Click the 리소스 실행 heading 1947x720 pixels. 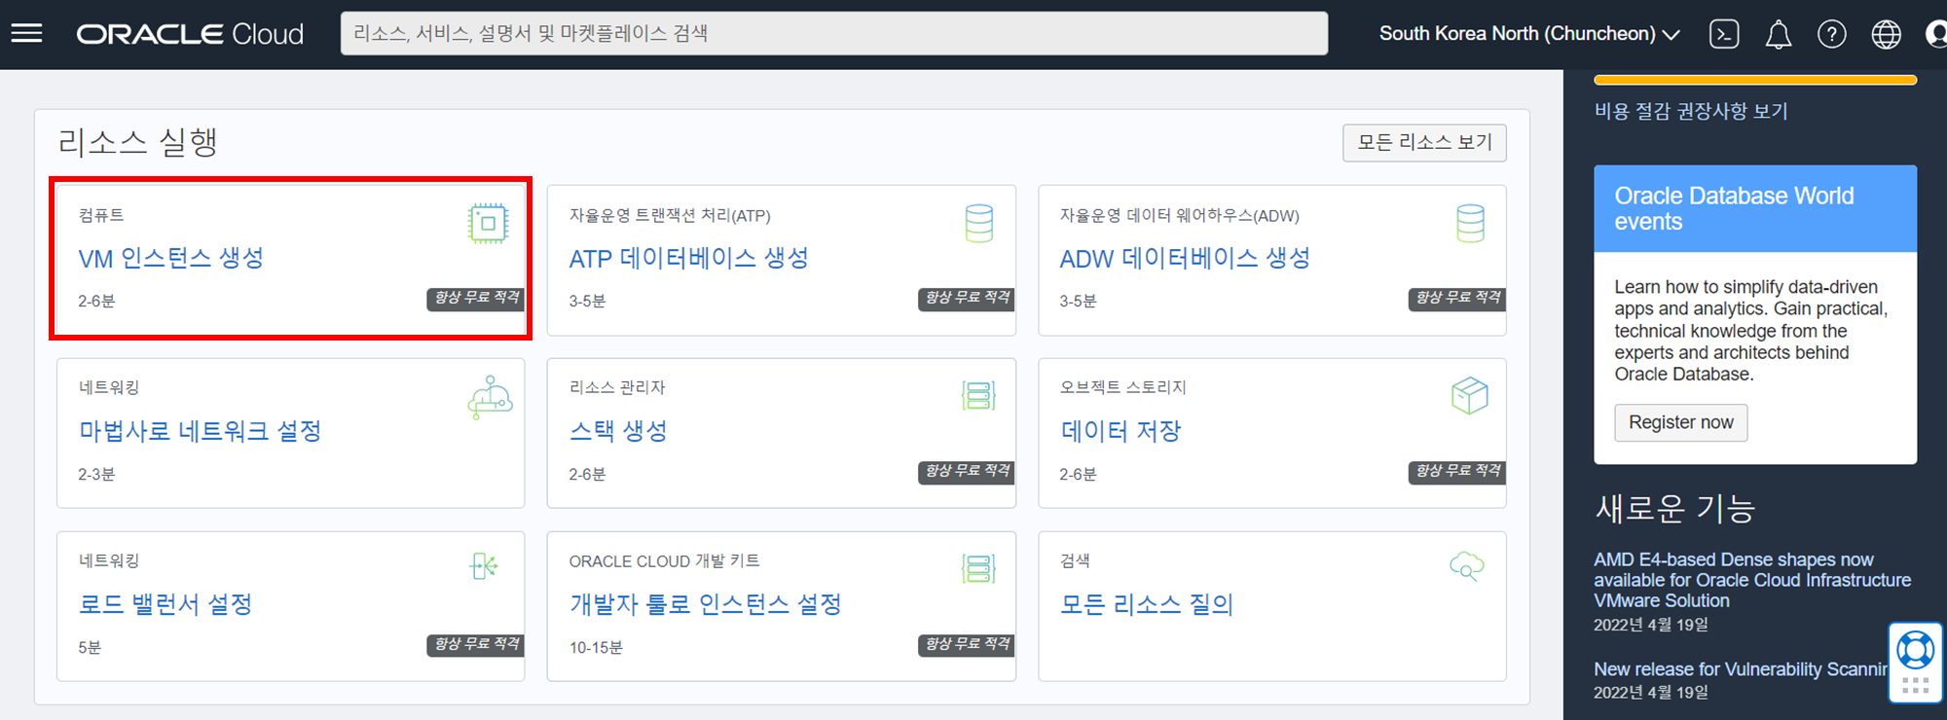(137, 143)
